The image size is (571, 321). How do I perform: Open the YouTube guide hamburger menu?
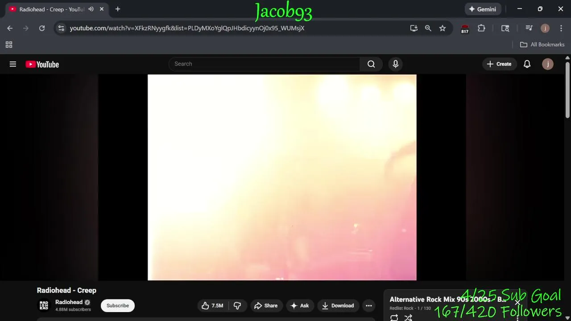[x=13, y=64]
